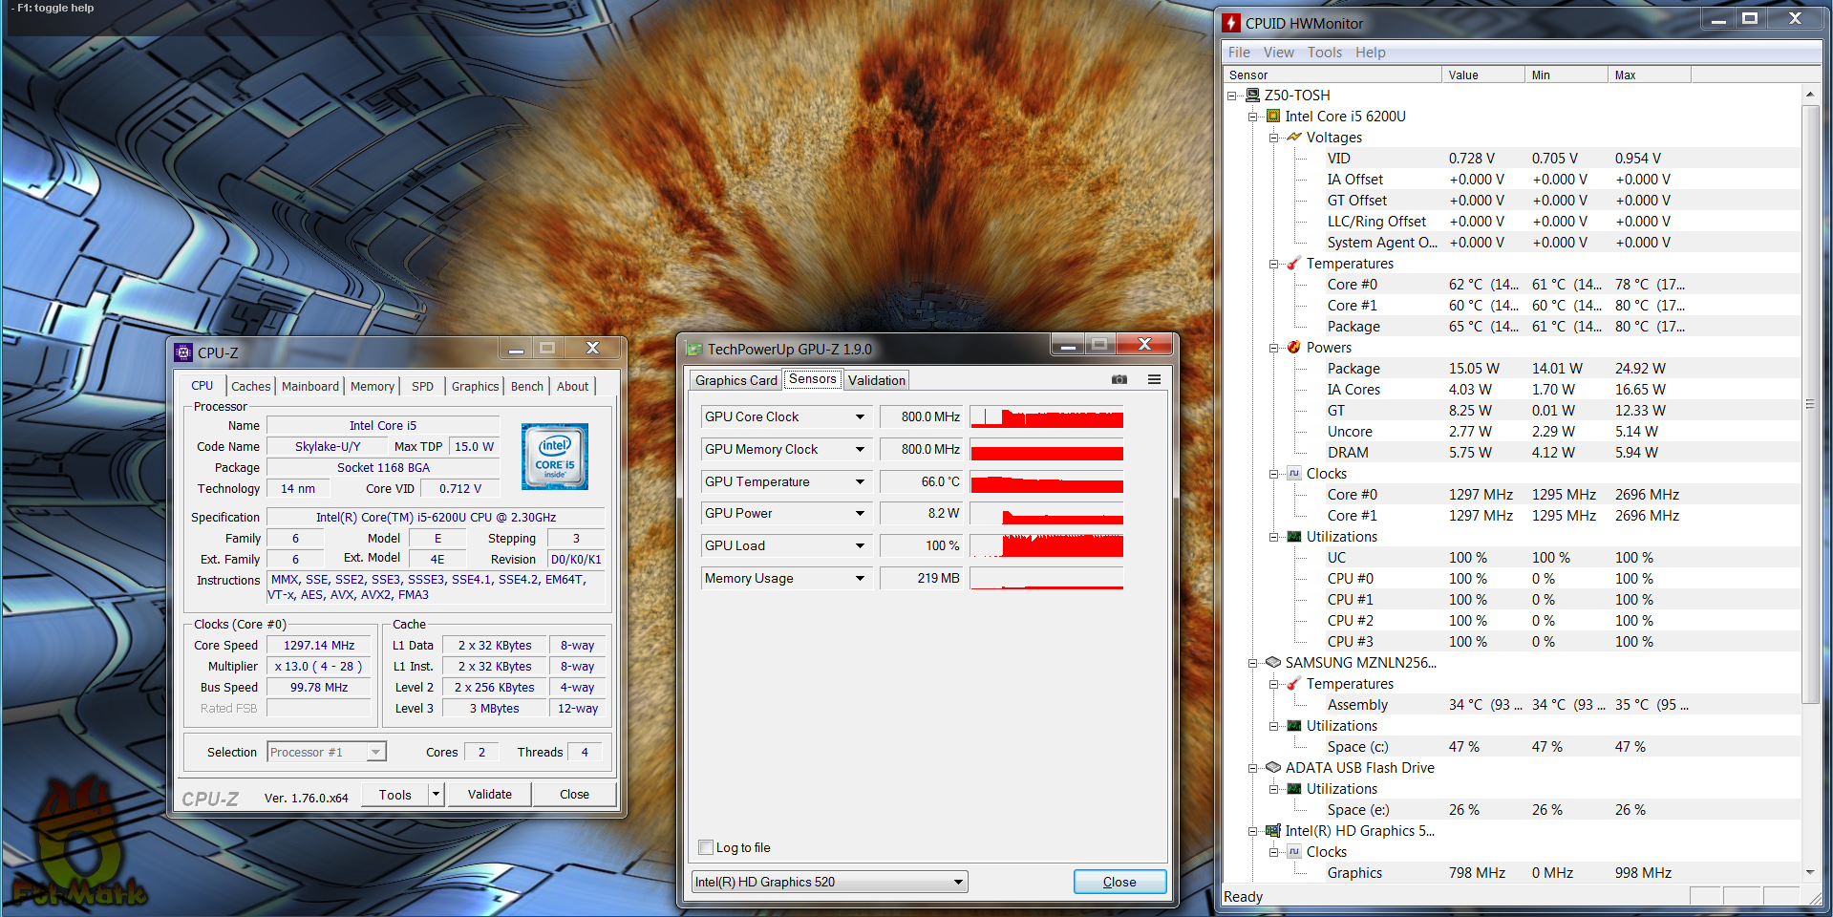Click the GPU Core Clock sensor graph
This screenshot has height=917, width=1833.
tap(1047, 416)
